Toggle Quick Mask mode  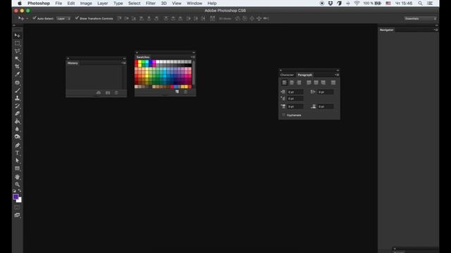tap(17, 207)
